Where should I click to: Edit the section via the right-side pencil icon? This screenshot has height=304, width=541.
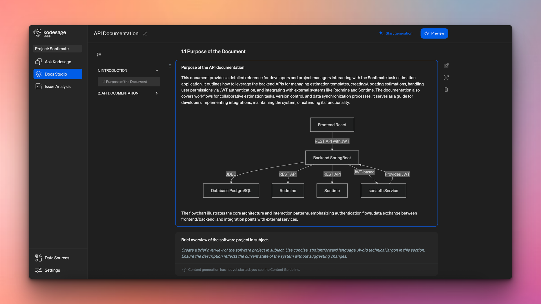[x=446, y=65]
